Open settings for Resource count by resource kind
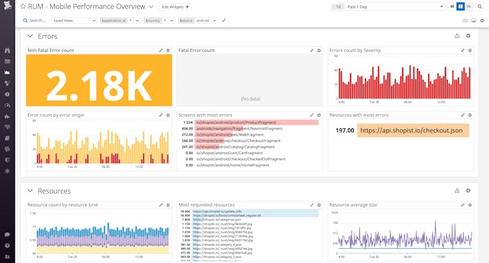Image resolution: width=489 pixels, height=263 pixels. click(168, 205)
